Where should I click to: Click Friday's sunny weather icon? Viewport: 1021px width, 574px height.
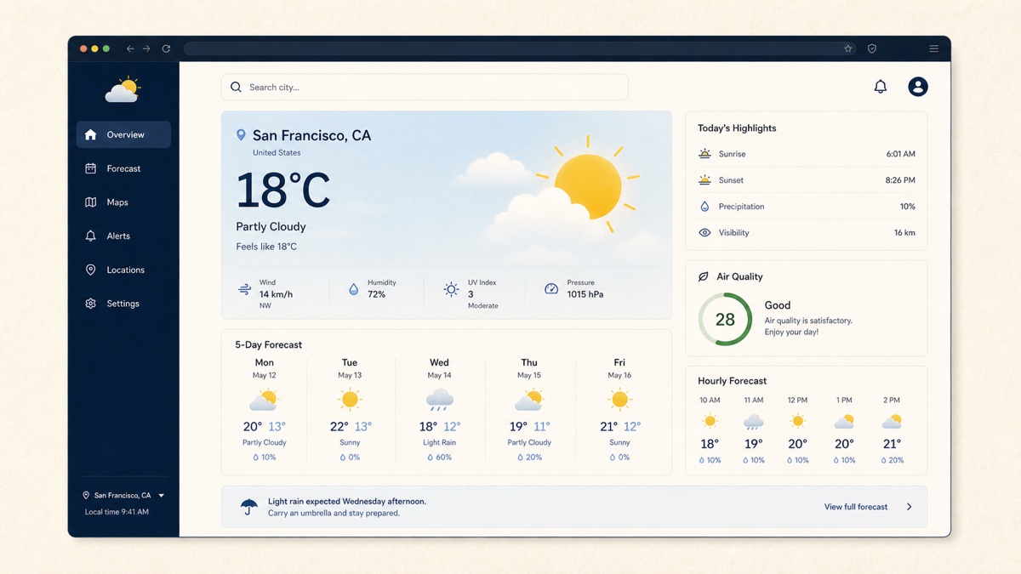pyautogui.click(x=619, y=399)
